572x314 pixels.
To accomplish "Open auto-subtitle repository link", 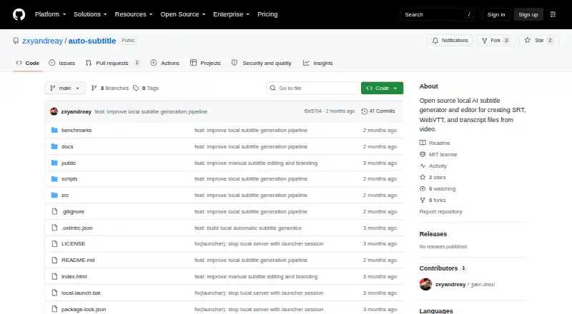I will 92,41.
